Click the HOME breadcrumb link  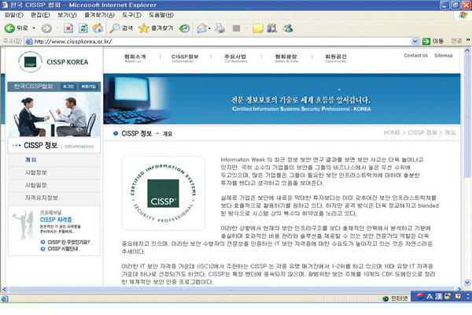[392, 132]
